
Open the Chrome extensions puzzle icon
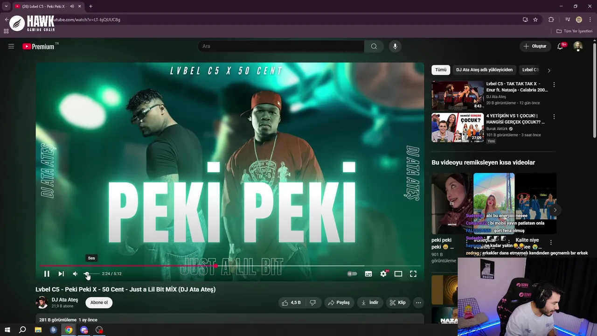pos(551,20)
